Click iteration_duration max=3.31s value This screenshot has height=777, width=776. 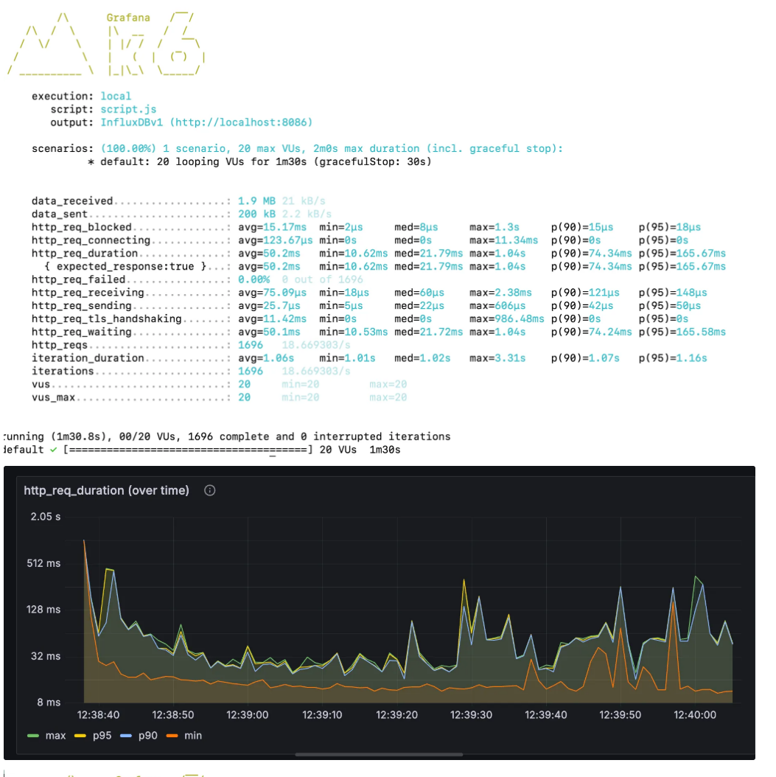pyautogui.click(x=497, y=358)
